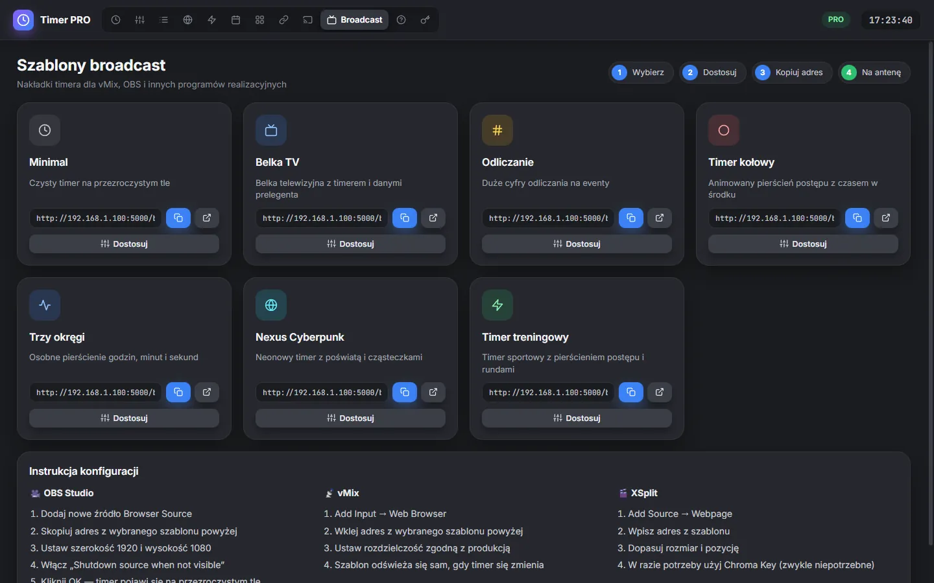The image size is (934, 583).
Task: Click the PRO badge in header
Action: [x=836, y=19]
